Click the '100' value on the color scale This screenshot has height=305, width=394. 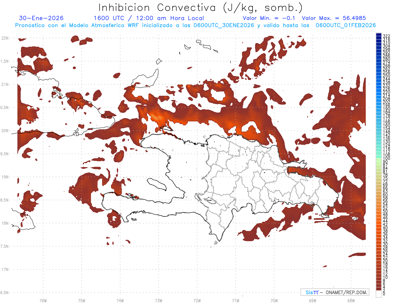click(386, 159)
